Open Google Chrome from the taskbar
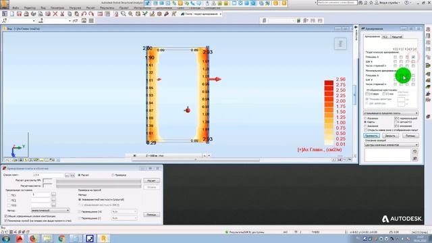This screenshot has height=243, width=432. coord(61,238)
